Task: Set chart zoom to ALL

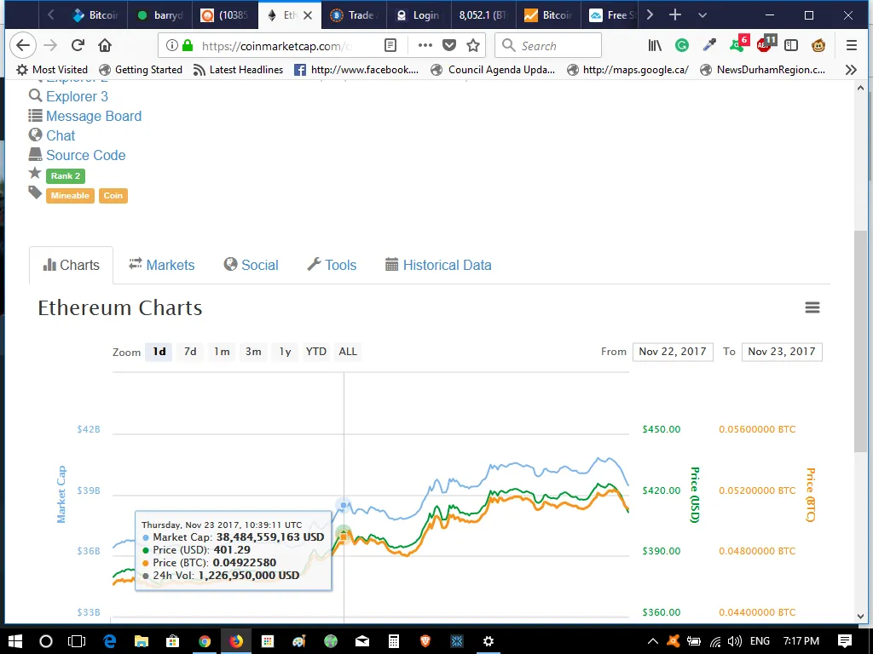Action: pos(348,352)
